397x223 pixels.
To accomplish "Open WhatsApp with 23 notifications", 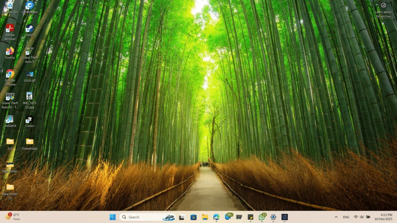I will pyautogui.click(x=262, y=217).
